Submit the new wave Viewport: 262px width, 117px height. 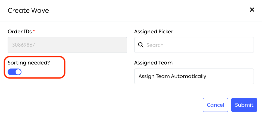[244, 105]
